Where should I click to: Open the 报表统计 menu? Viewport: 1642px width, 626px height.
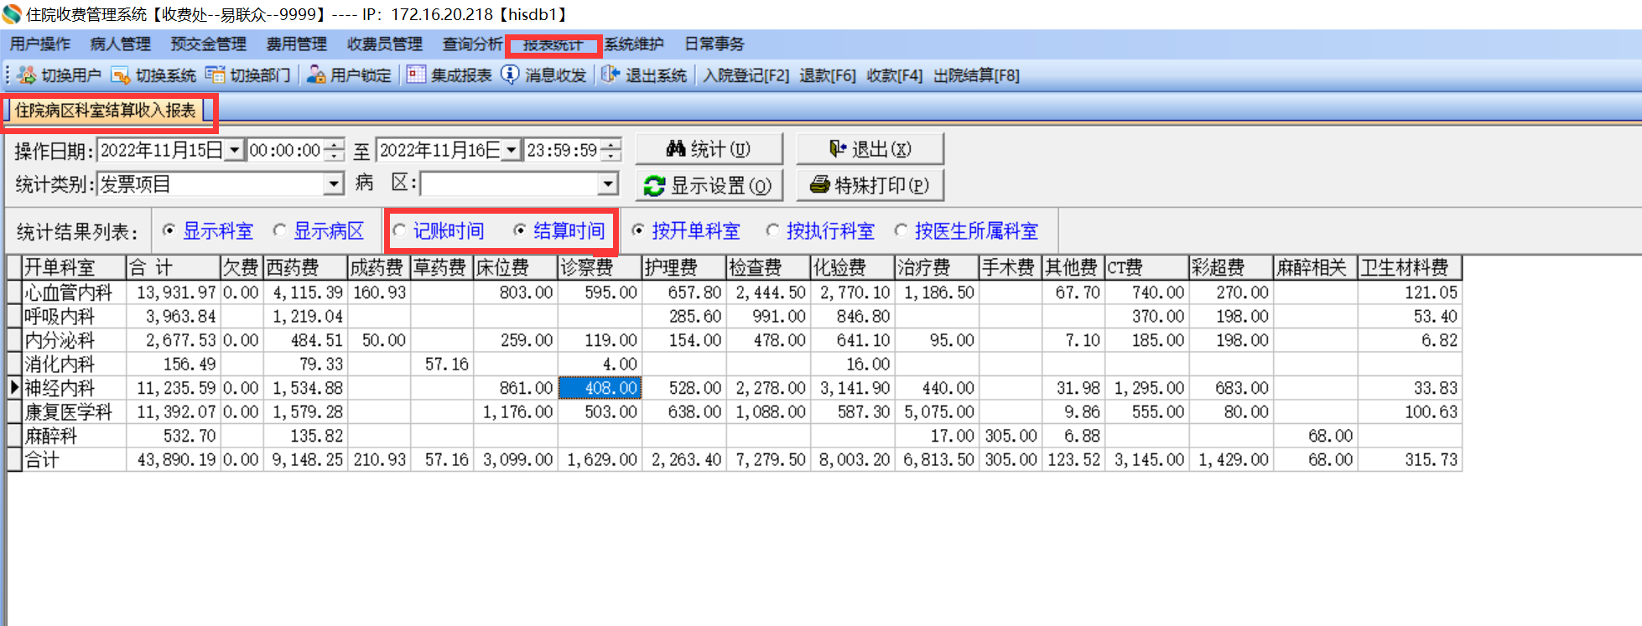(553, 44)
